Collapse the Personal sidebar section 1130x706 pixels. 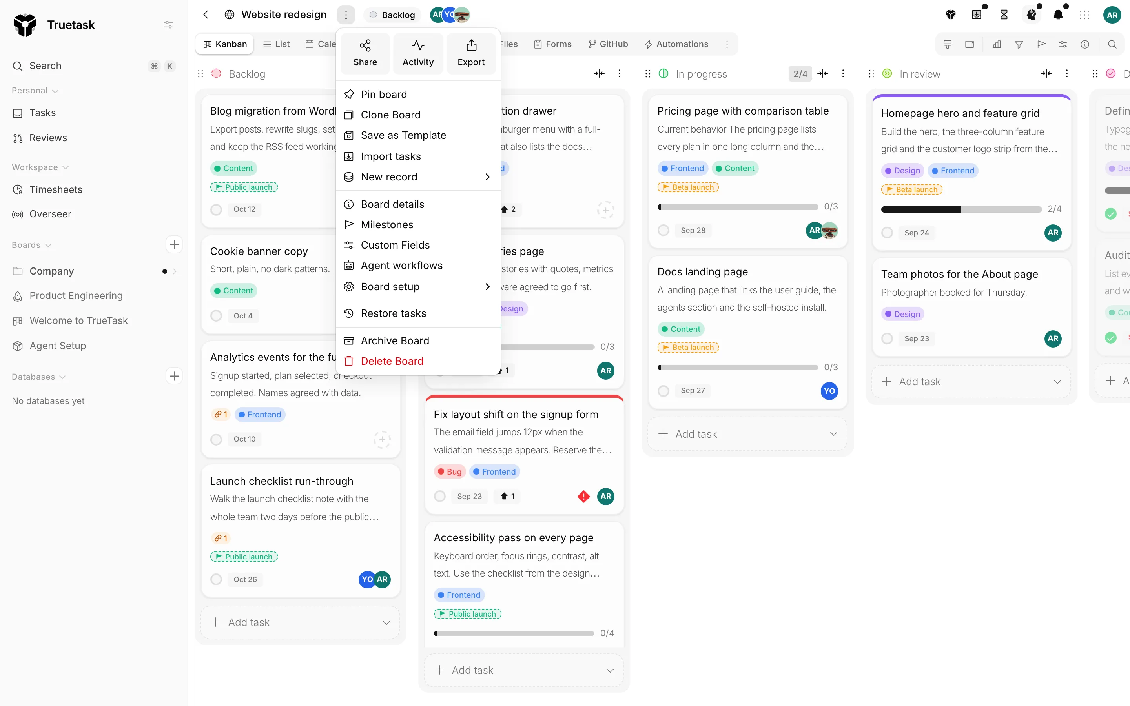35,91
